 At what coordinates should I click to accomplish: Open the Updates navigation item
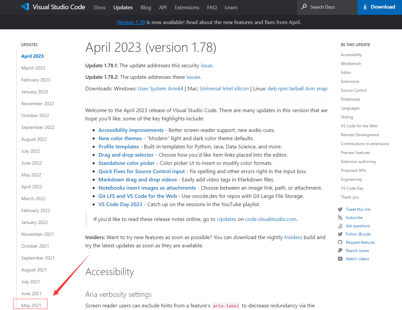(x=123, y=7)
